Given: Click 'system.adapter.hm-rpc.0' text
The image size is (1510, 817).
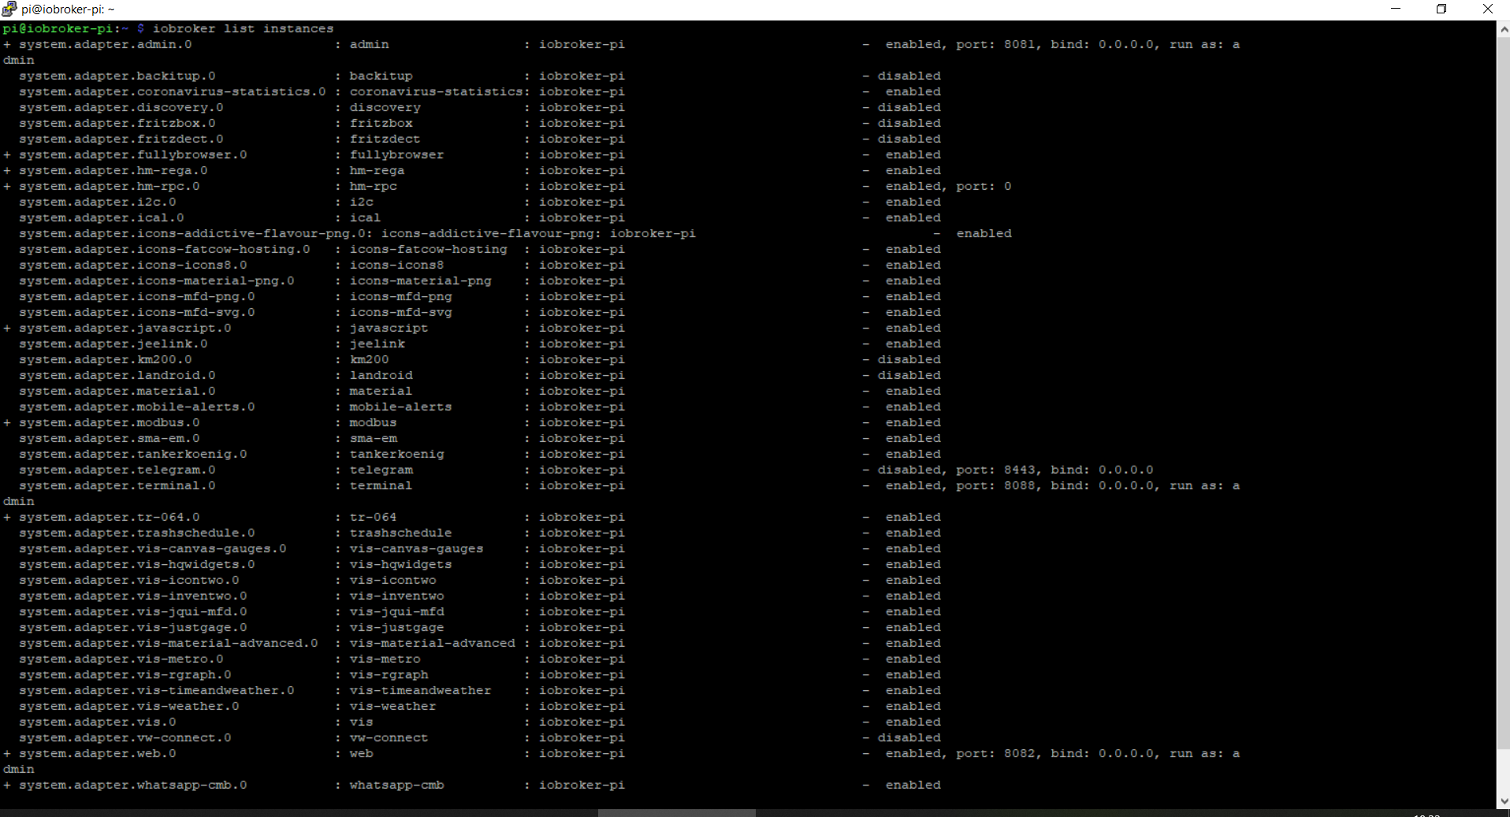Looking at the screenshot, I should tap(110, 187).
